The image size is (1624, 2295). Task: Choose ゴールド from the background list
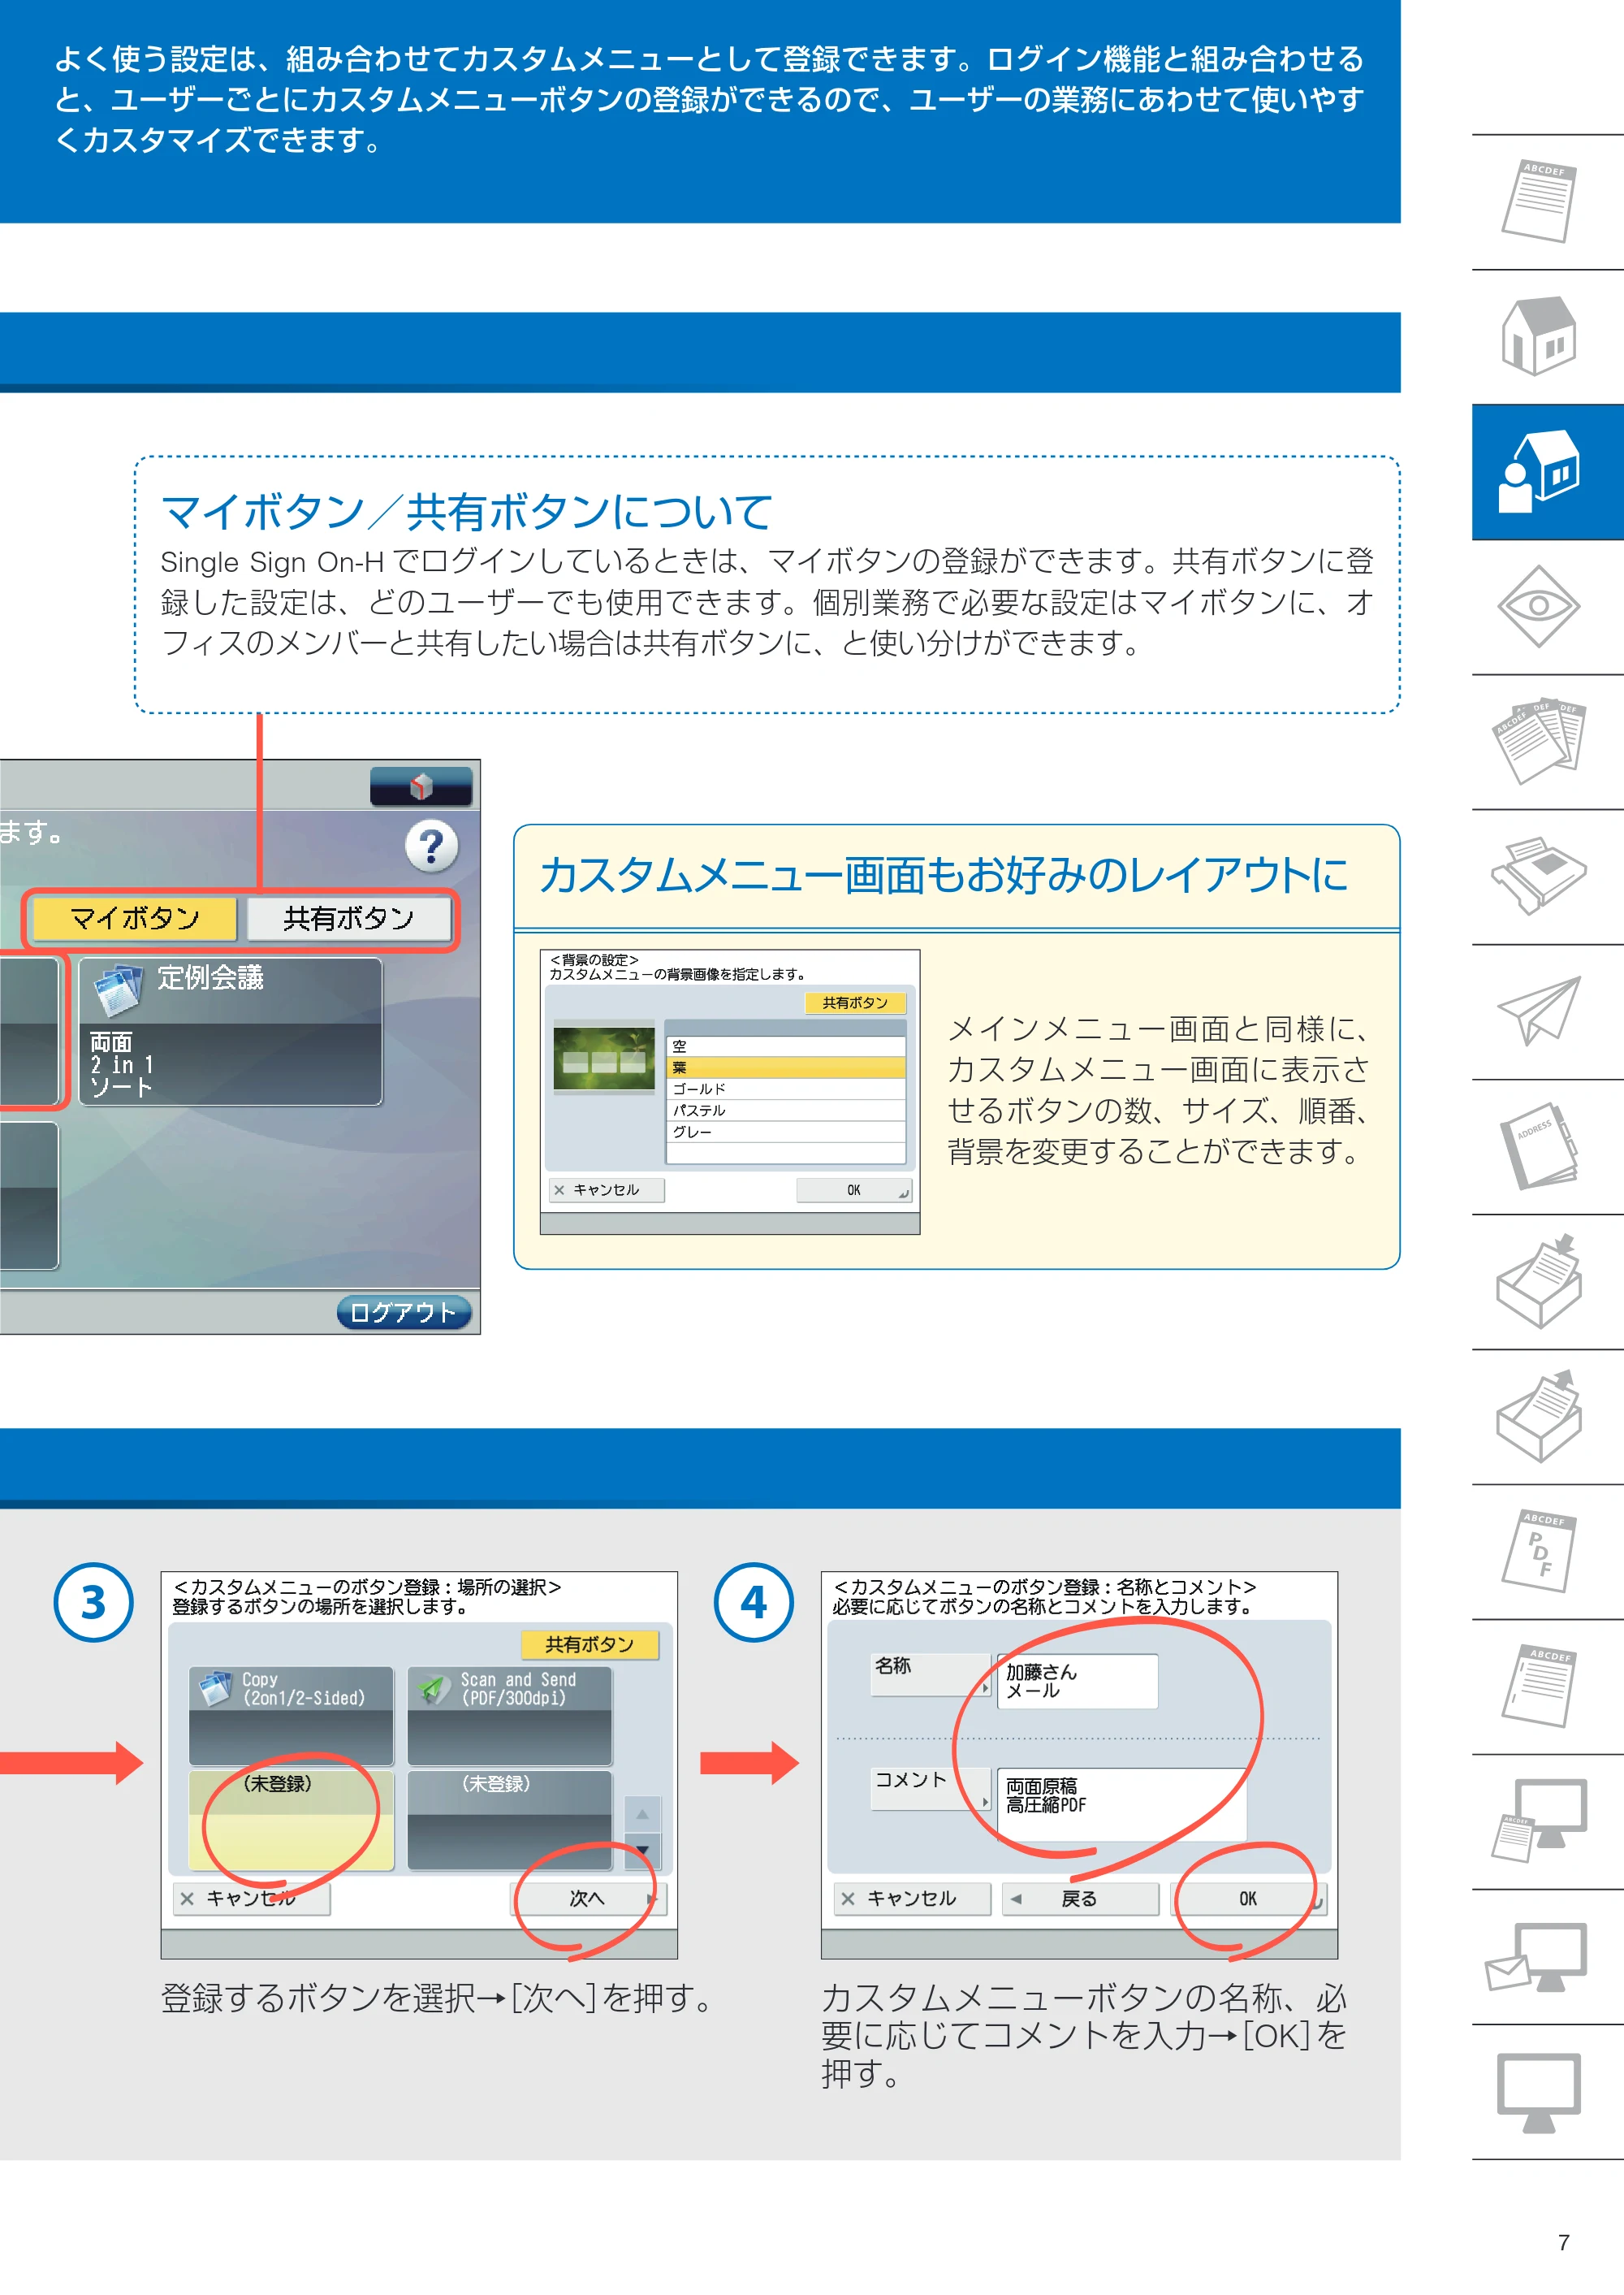[786, 1089]
